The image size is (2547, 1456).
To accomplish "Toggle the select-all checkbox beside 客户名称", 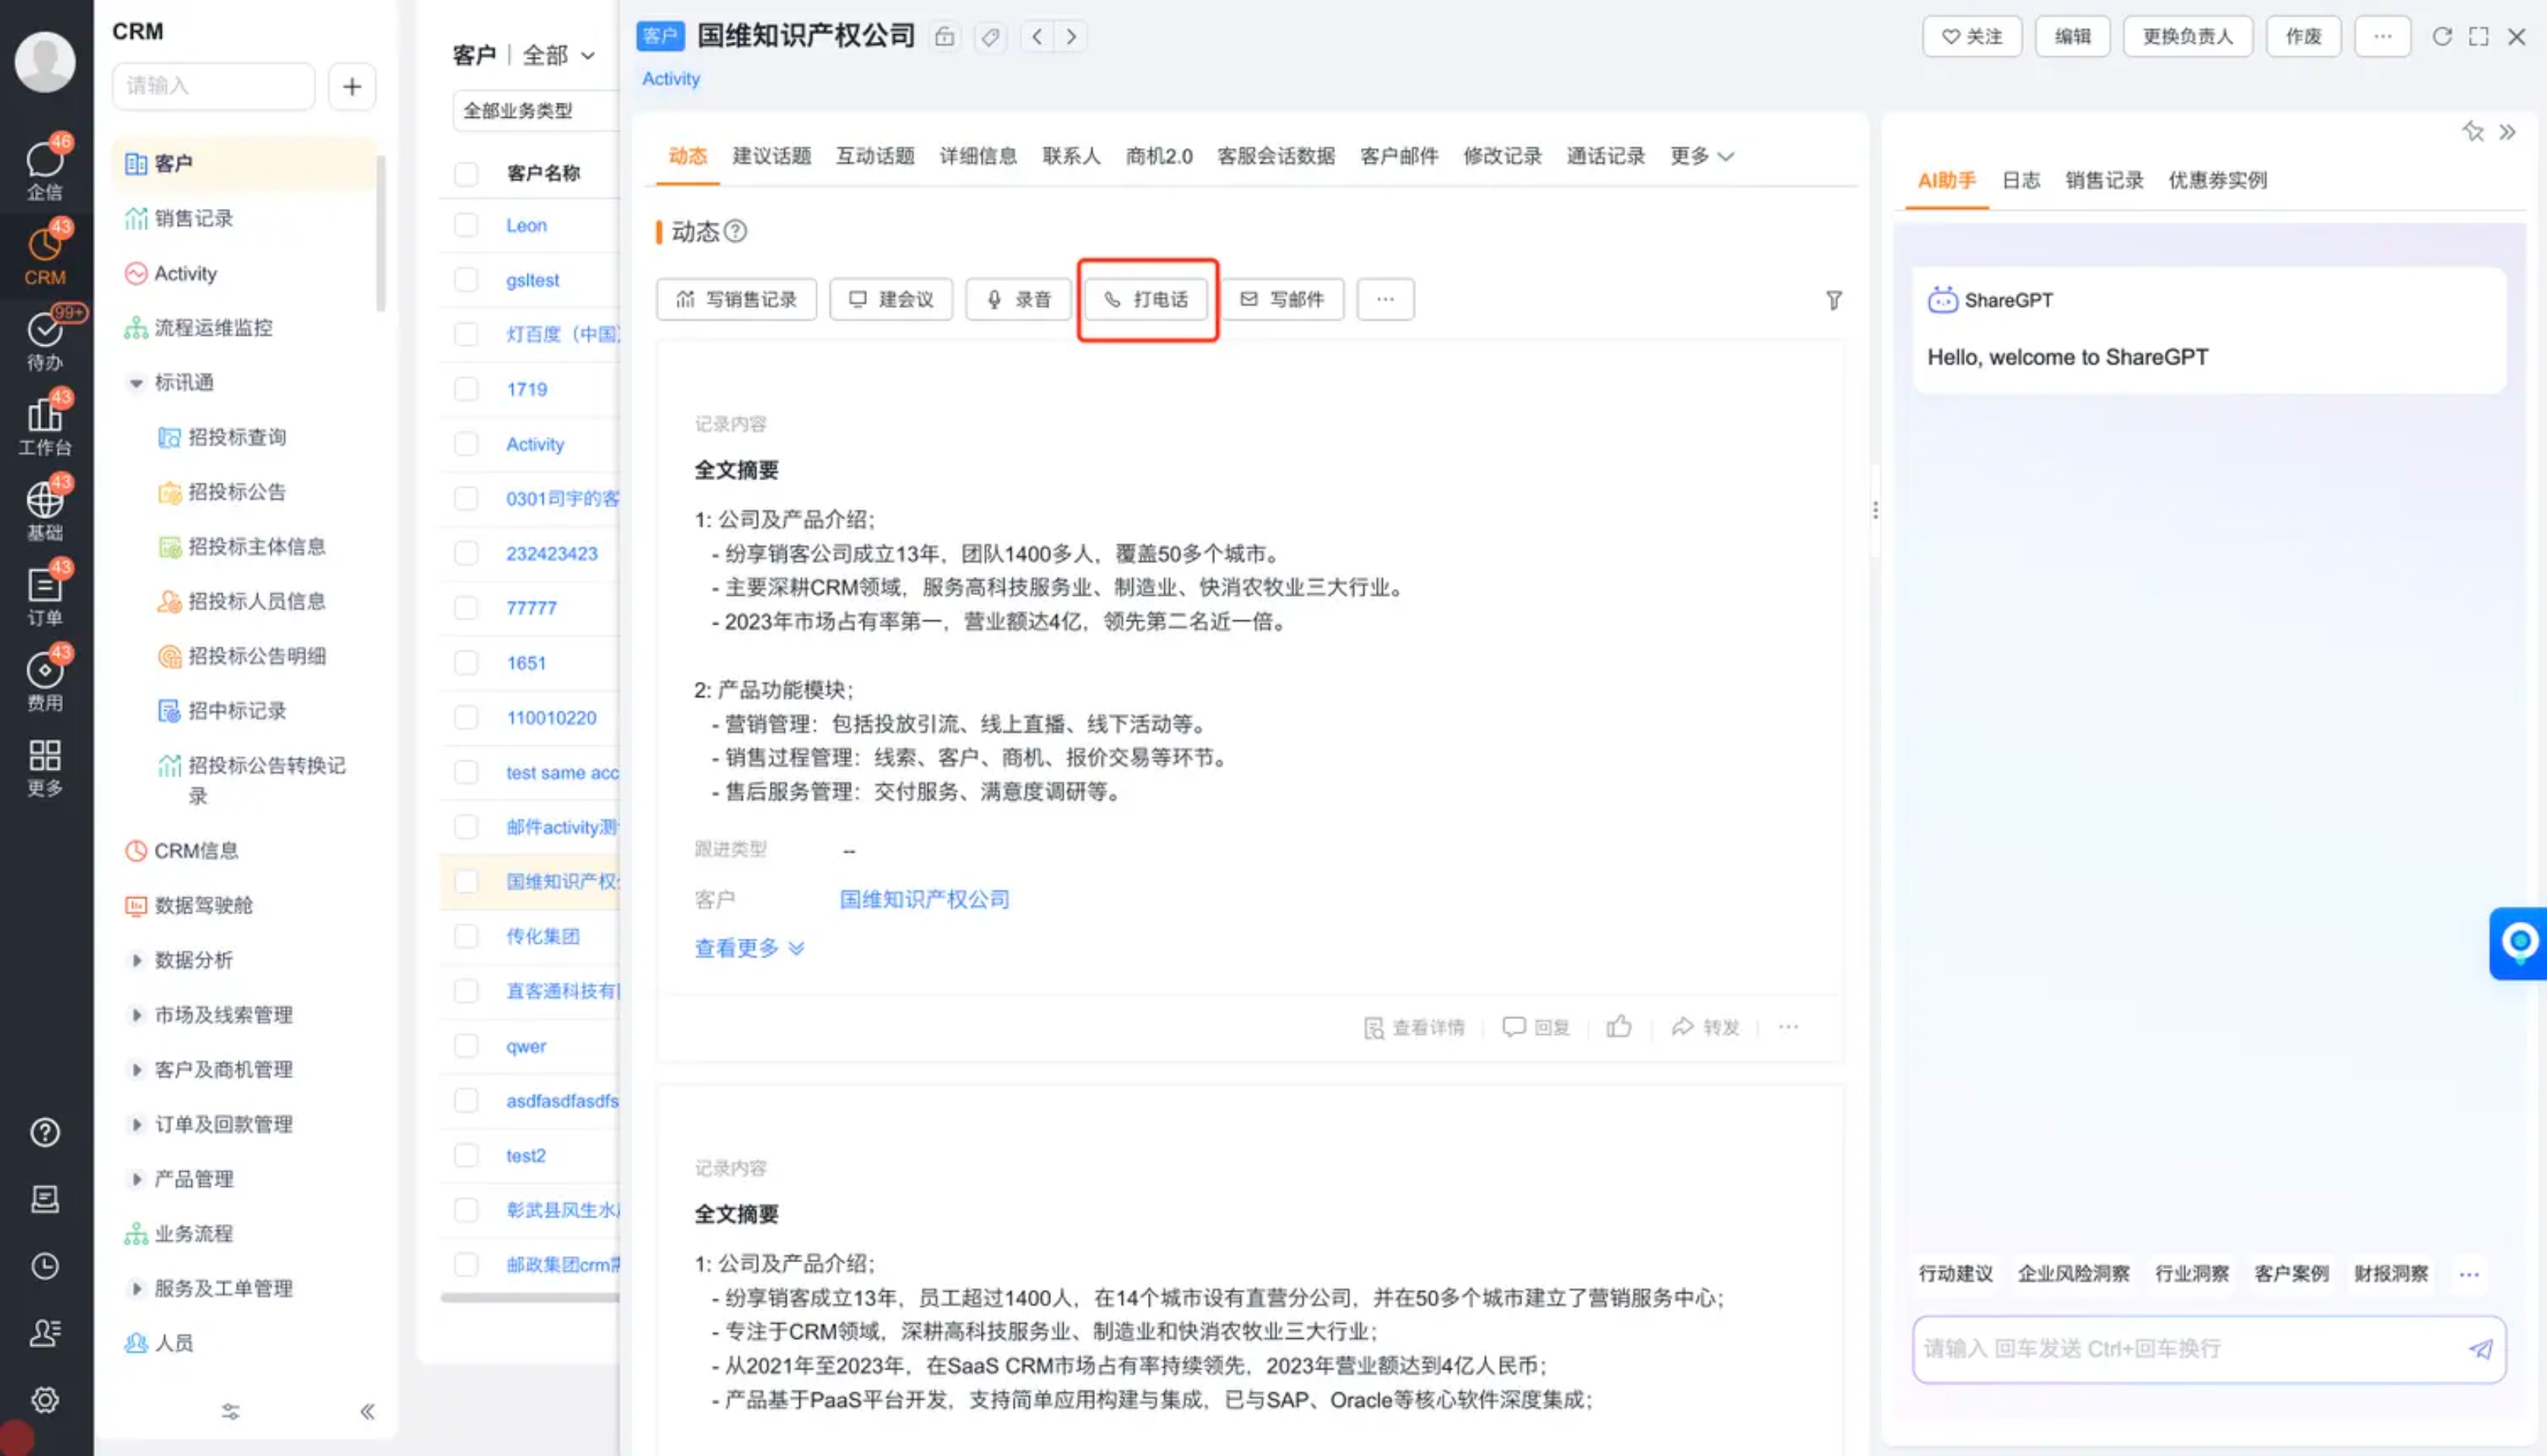I will pyautogui.click(x=466, y=173).
